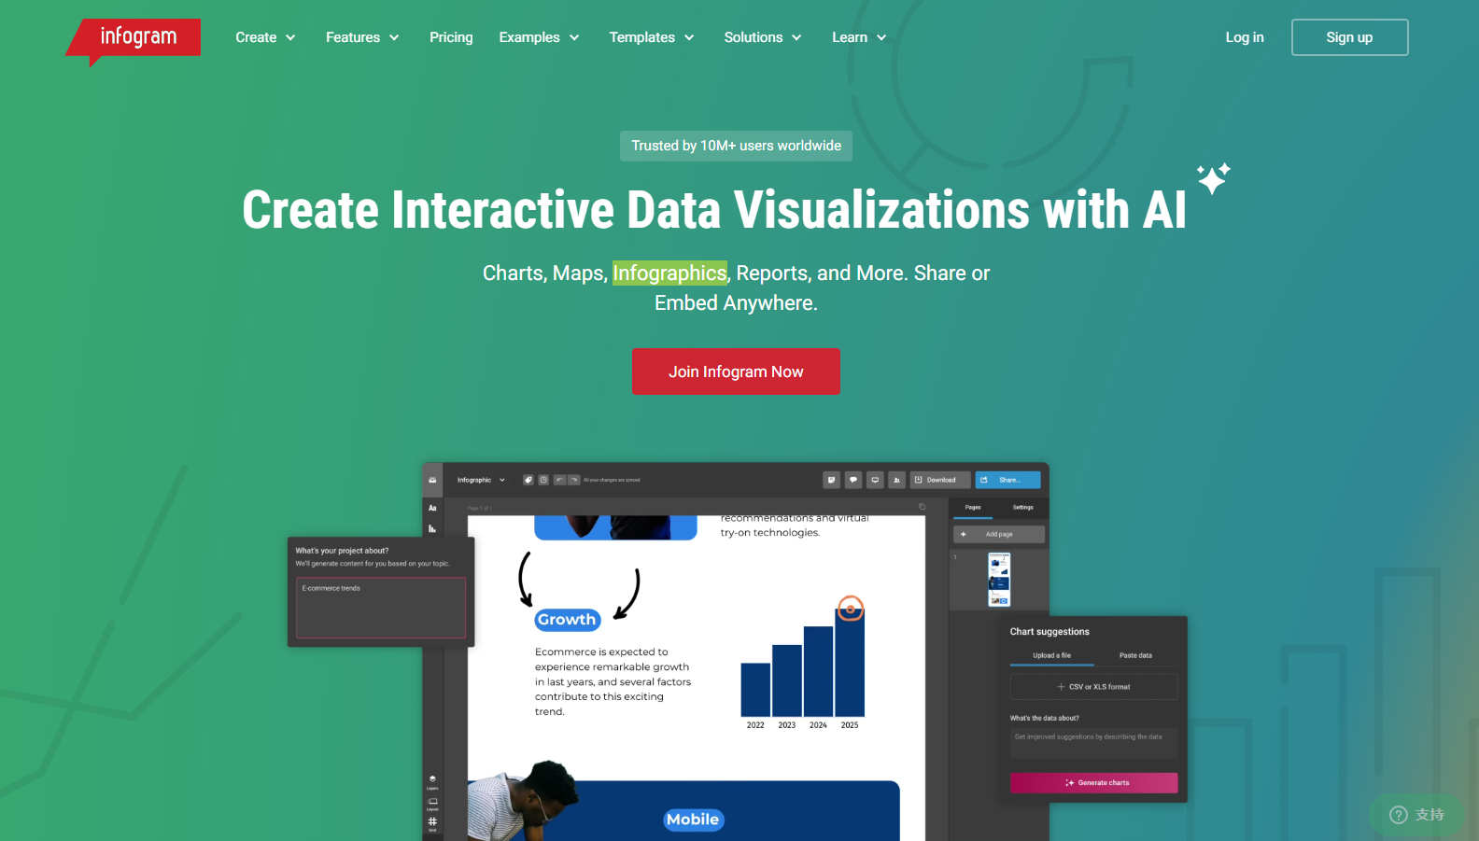Open the Solutions dropdown
The image size is (1479, 841).
pos(763,37)
